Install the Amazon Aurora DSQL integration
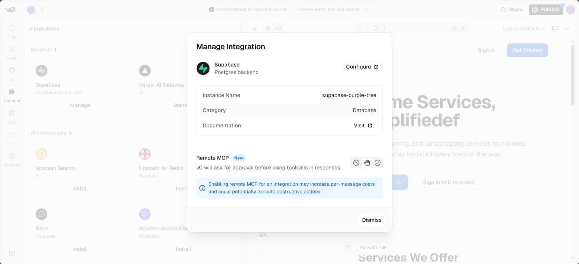Screen dimensions: 579x264 [183, 249]
